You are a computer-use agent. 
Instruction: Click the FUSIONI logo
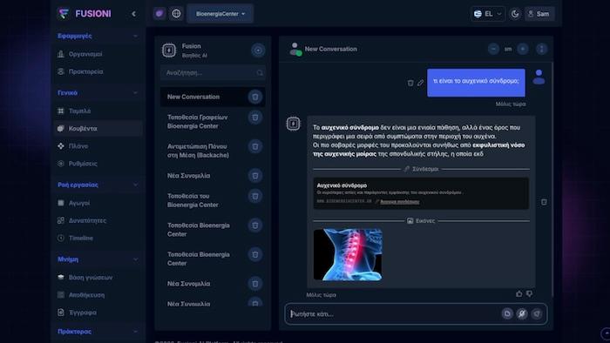pyautogui.click(x=85, y=14)
